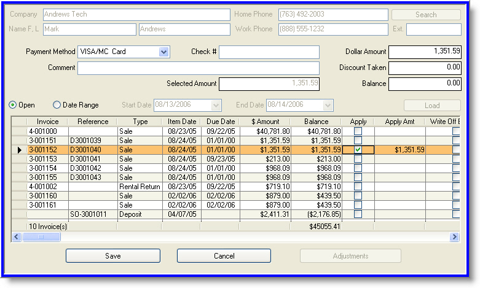Click due date 09/23/05 cell
480x288 pixels.
pyautogui.click(x=221, y=158)
